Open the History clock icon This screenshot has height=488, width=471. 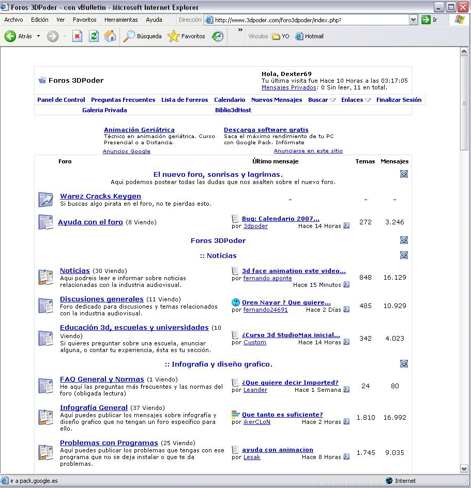218,36
